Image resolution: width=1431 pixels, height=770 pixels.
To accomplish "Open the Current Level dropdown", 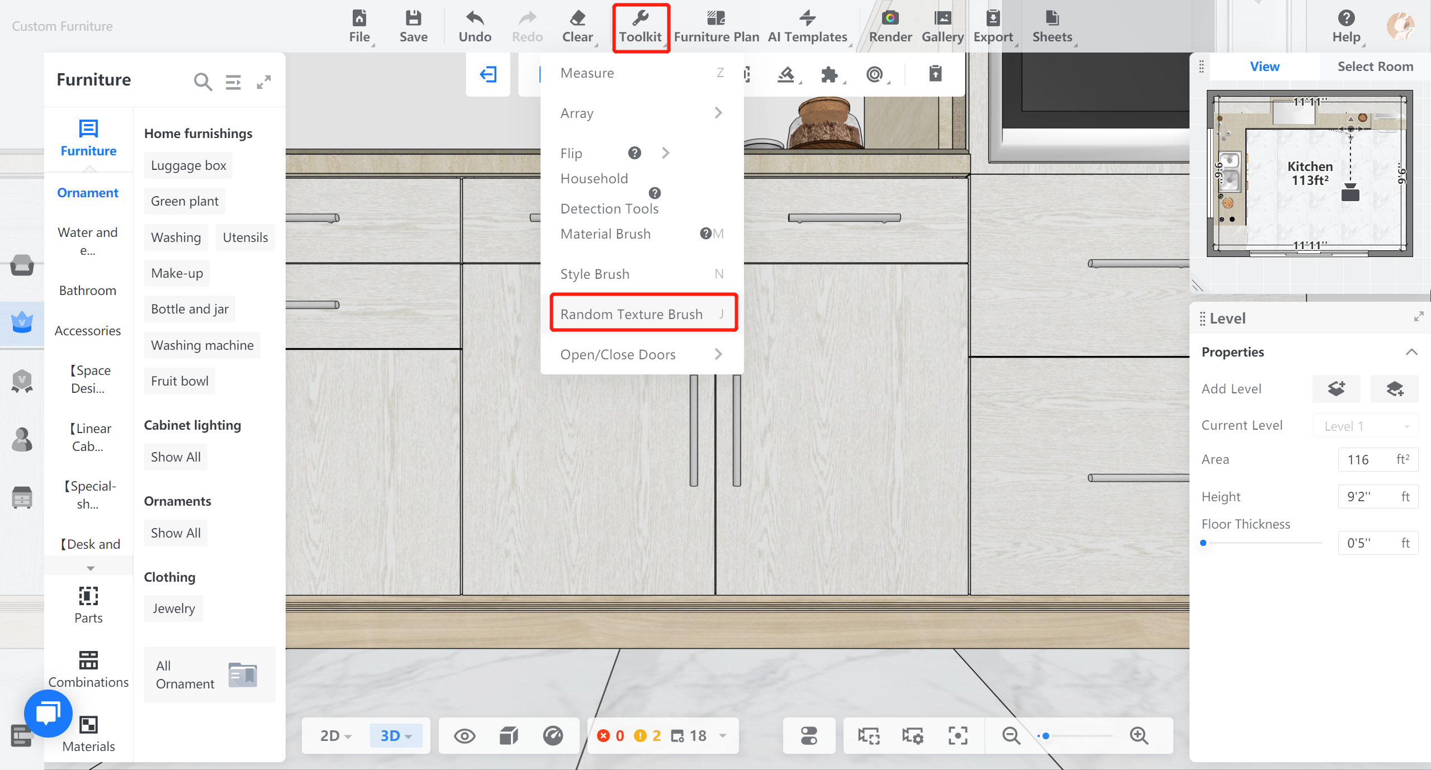I will point(1365,426).
